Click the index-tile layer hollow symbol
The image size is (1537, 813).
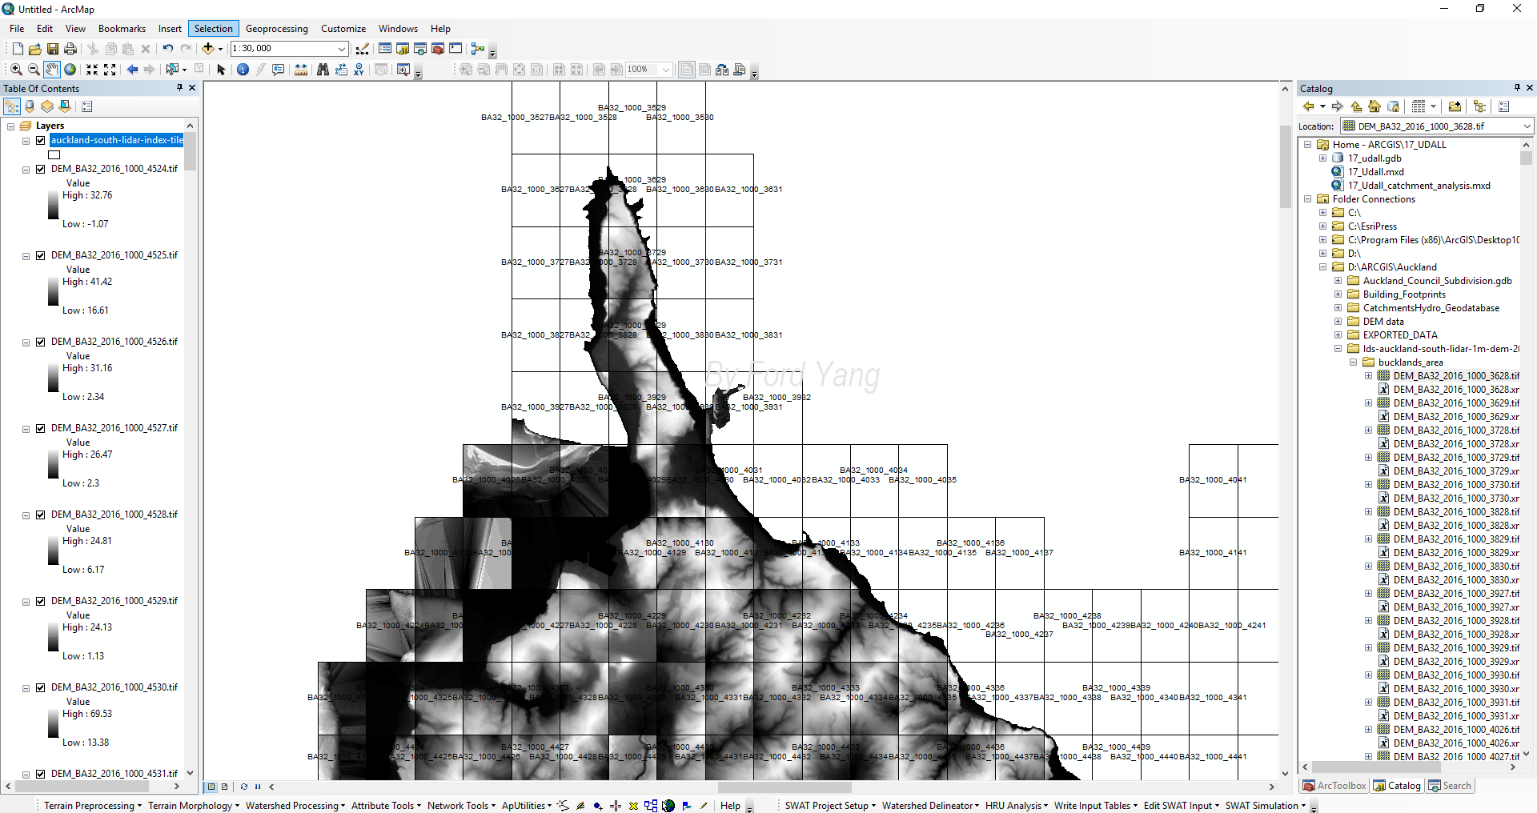click(54, 155)
